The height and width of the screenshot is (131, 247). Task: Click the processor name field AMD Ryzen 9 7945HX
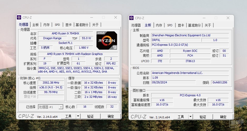(65, 33)
